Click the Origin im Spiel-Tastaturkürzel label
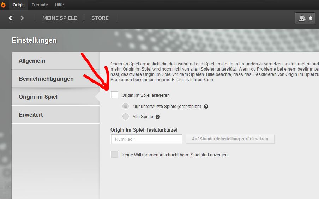 [144, 130]
